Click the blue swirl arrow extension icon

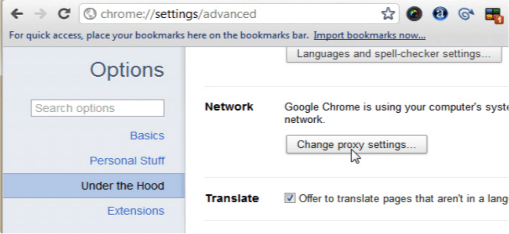466,14
